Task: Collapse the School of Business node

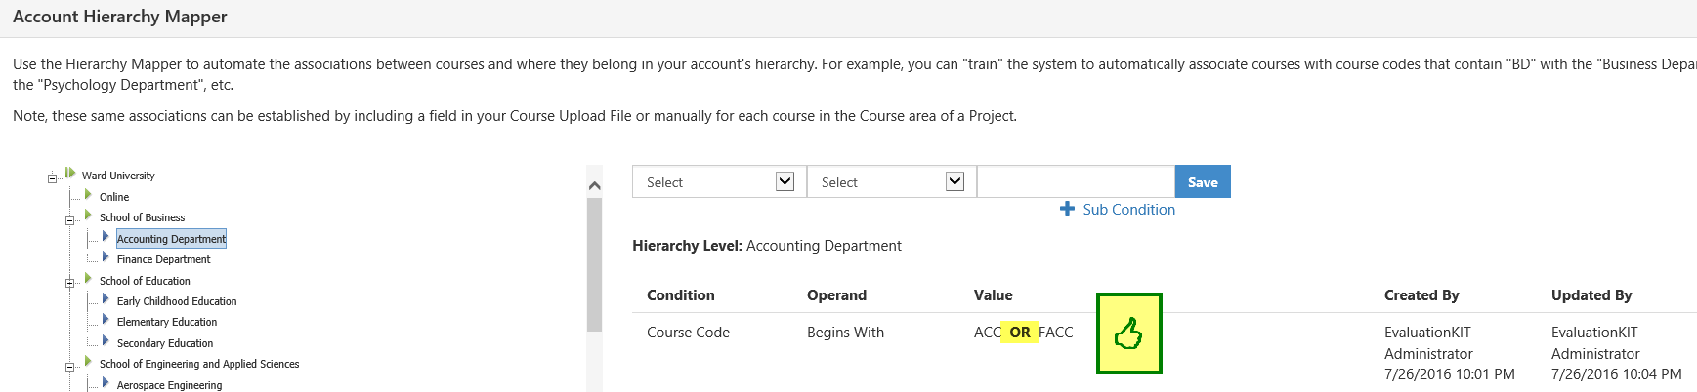Action: click(x=69, y=219)
